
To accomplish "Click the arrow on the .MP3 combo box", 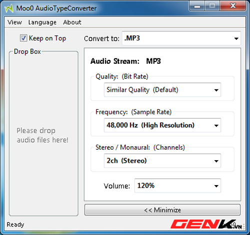I will [236, 38].
